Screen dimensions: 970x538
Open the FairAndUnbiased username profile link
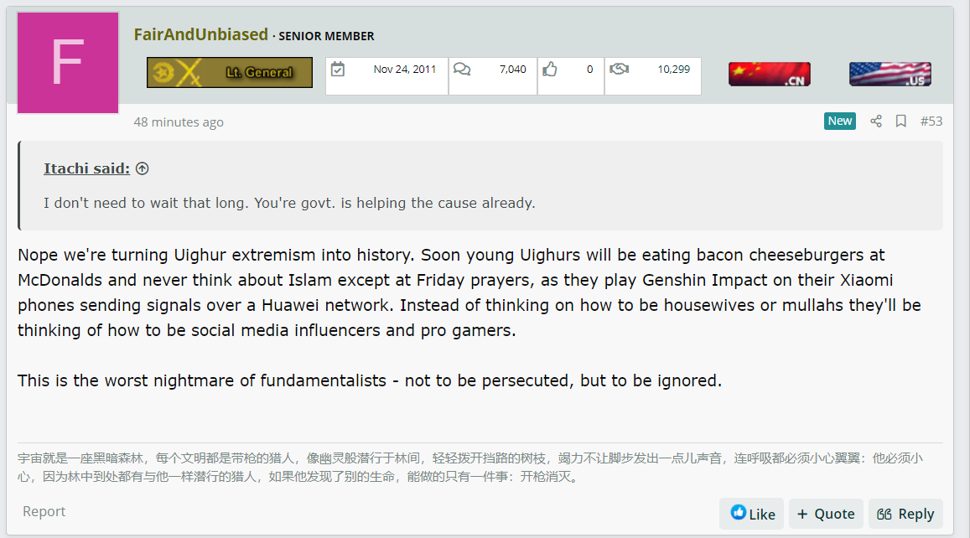[201, 34]
